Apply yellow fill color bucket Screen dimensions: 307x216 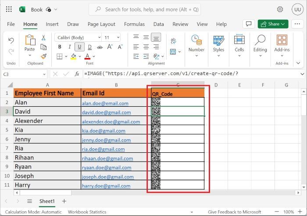tap(73, 57)
